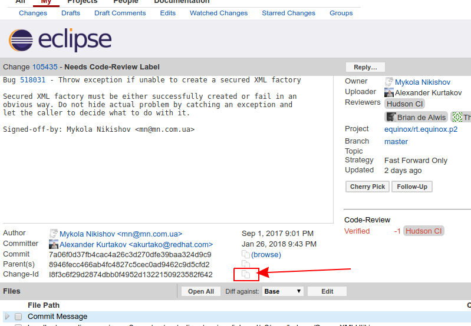The height and width of the screenshot is (326, 471).
Task: Click the Edit button in Files header
Action: pyautogui.click(x=327, y=291)
